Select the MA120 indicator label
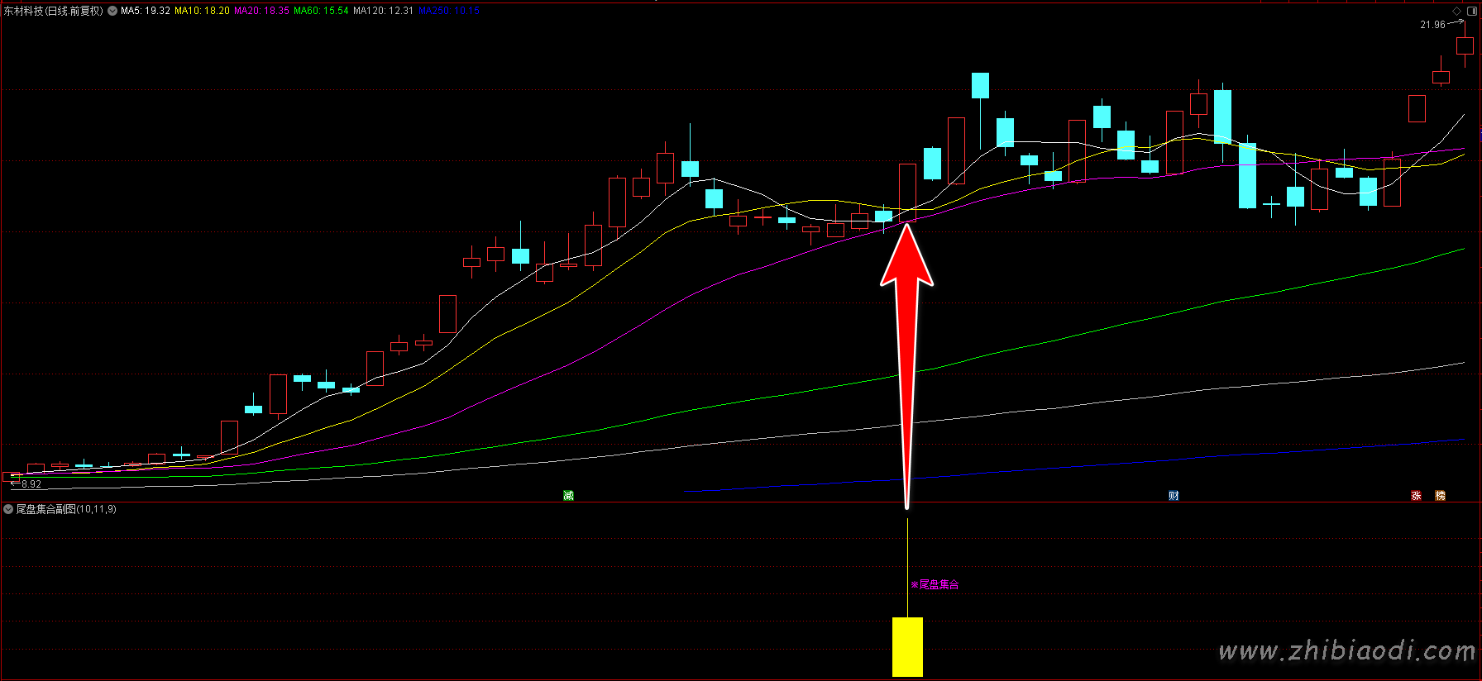This screenshot has width=1482, height=681. click(x=383, y=11)
